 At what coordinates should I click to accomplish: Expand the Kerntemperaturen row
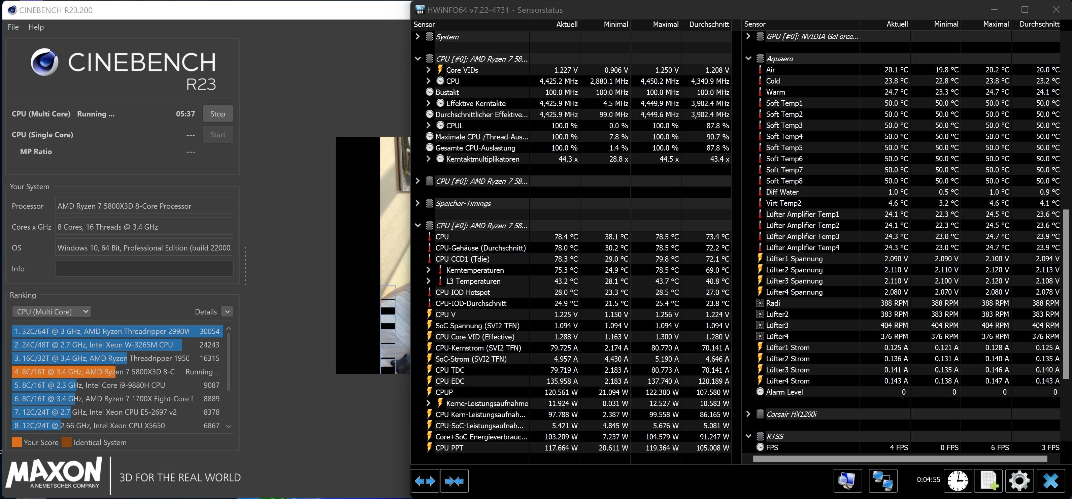(428, 270)
